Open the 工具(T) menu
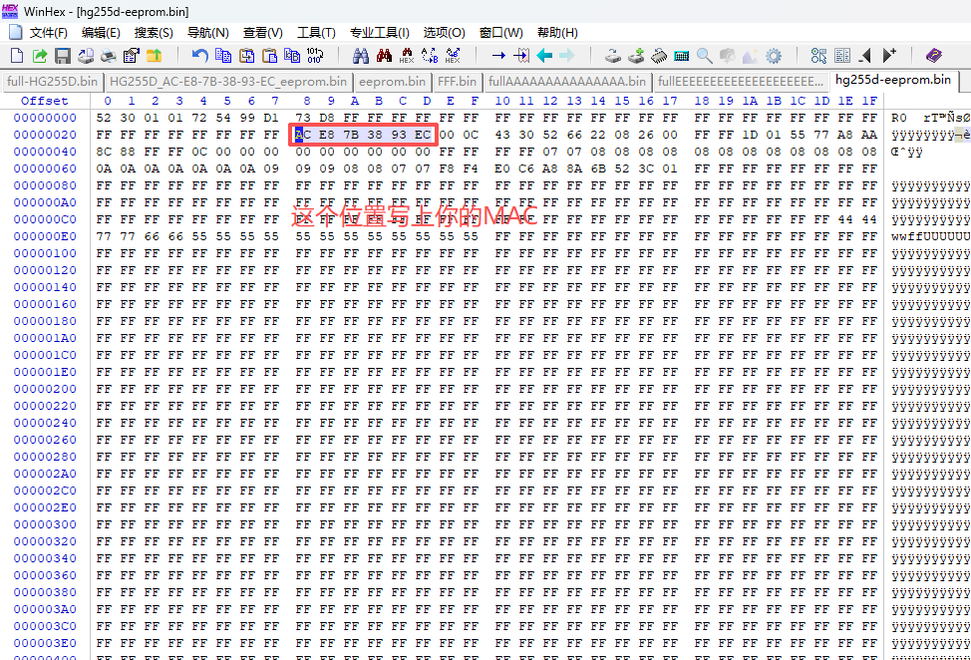This screenshot has height=660, width=971. point(316,33)
